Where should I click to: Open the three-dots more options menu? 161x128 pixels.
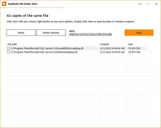pos(140,4)
